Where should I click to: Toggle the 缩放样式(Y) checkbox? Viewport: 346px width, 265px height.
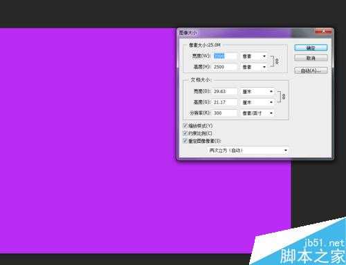(185, 126)
